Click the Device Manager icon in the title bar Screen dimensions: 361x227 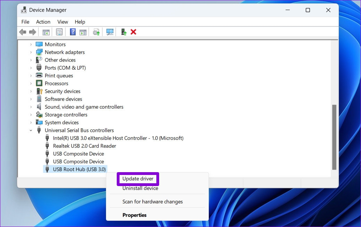24,10
